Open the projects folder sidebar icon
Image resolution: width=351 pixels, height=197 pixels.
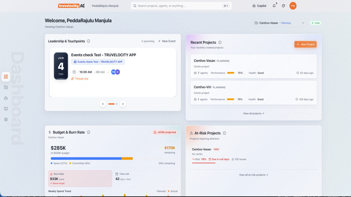(x=6, y=87)
